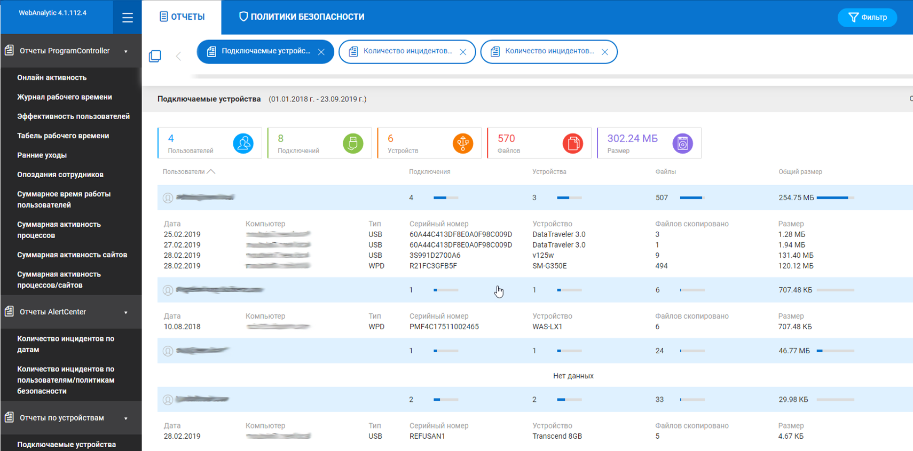
Task: Close the Подключаемые устройства report tab
Action: (x=321, y=52)
